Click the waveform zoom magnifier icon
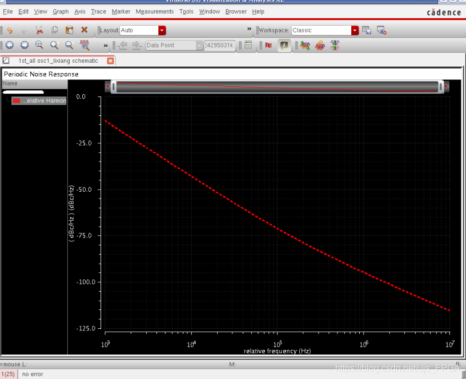466x379 pixels. pyautogui.click(x=85, y=45)
